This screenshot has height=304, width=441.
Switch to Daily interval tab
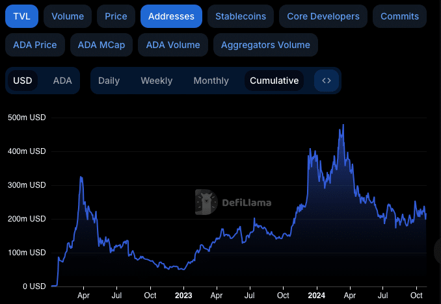[109, 81]
